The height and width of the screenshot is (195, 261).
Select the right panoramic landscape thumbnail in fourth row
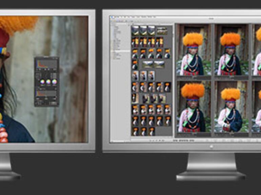159,64
